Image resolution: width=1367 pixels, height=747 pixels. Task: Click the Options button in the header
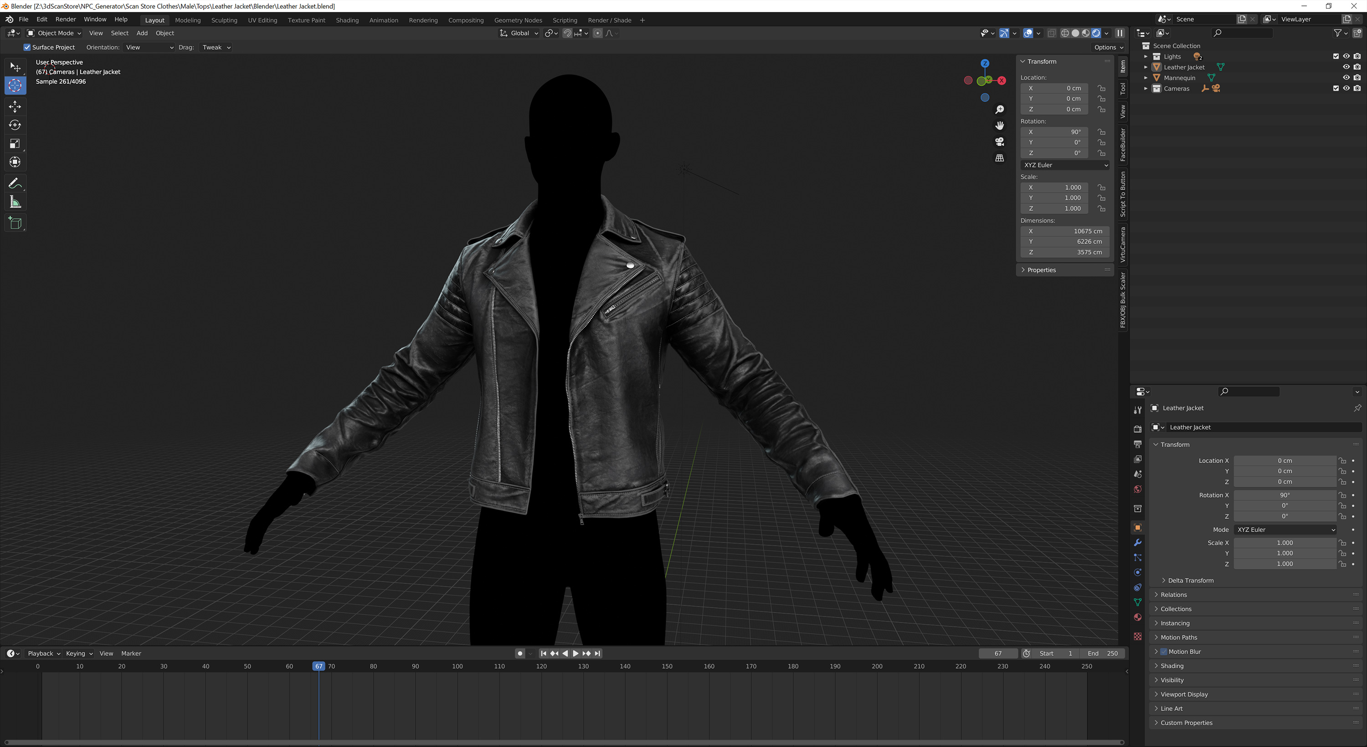(x=1107, y=47)
